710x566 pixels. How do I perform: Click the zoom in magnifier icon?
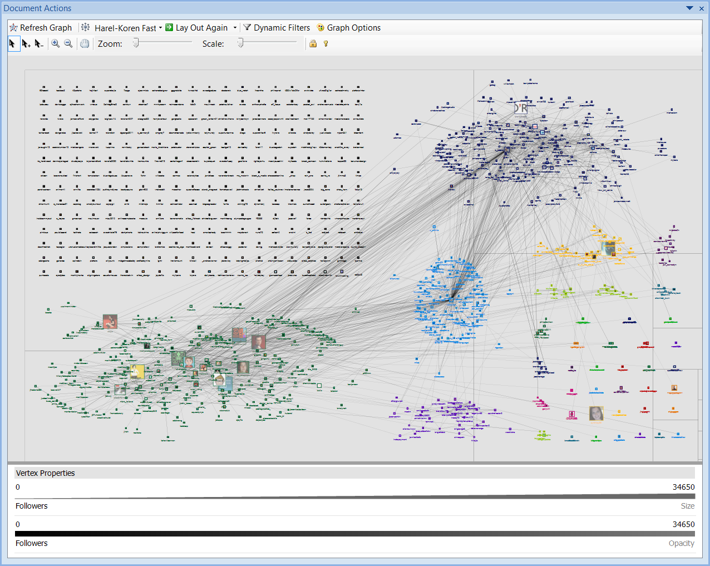[x=56, y=43]
